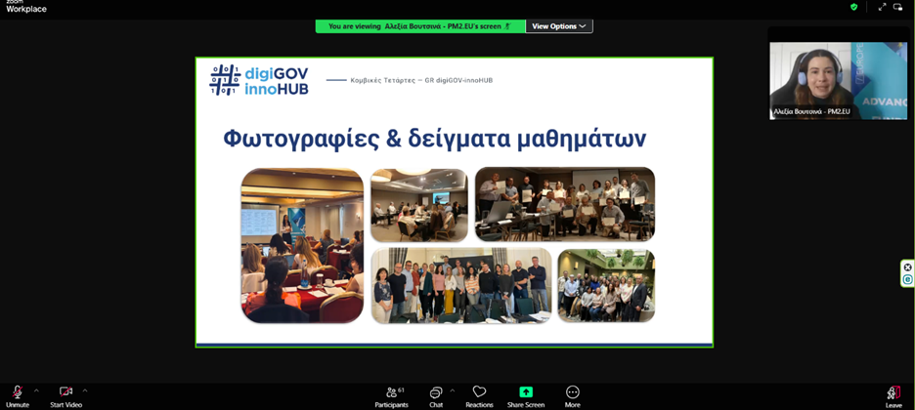The image size is (915, 410).
Task: Click the green encryption shield icon
Action: pos(853,7)
